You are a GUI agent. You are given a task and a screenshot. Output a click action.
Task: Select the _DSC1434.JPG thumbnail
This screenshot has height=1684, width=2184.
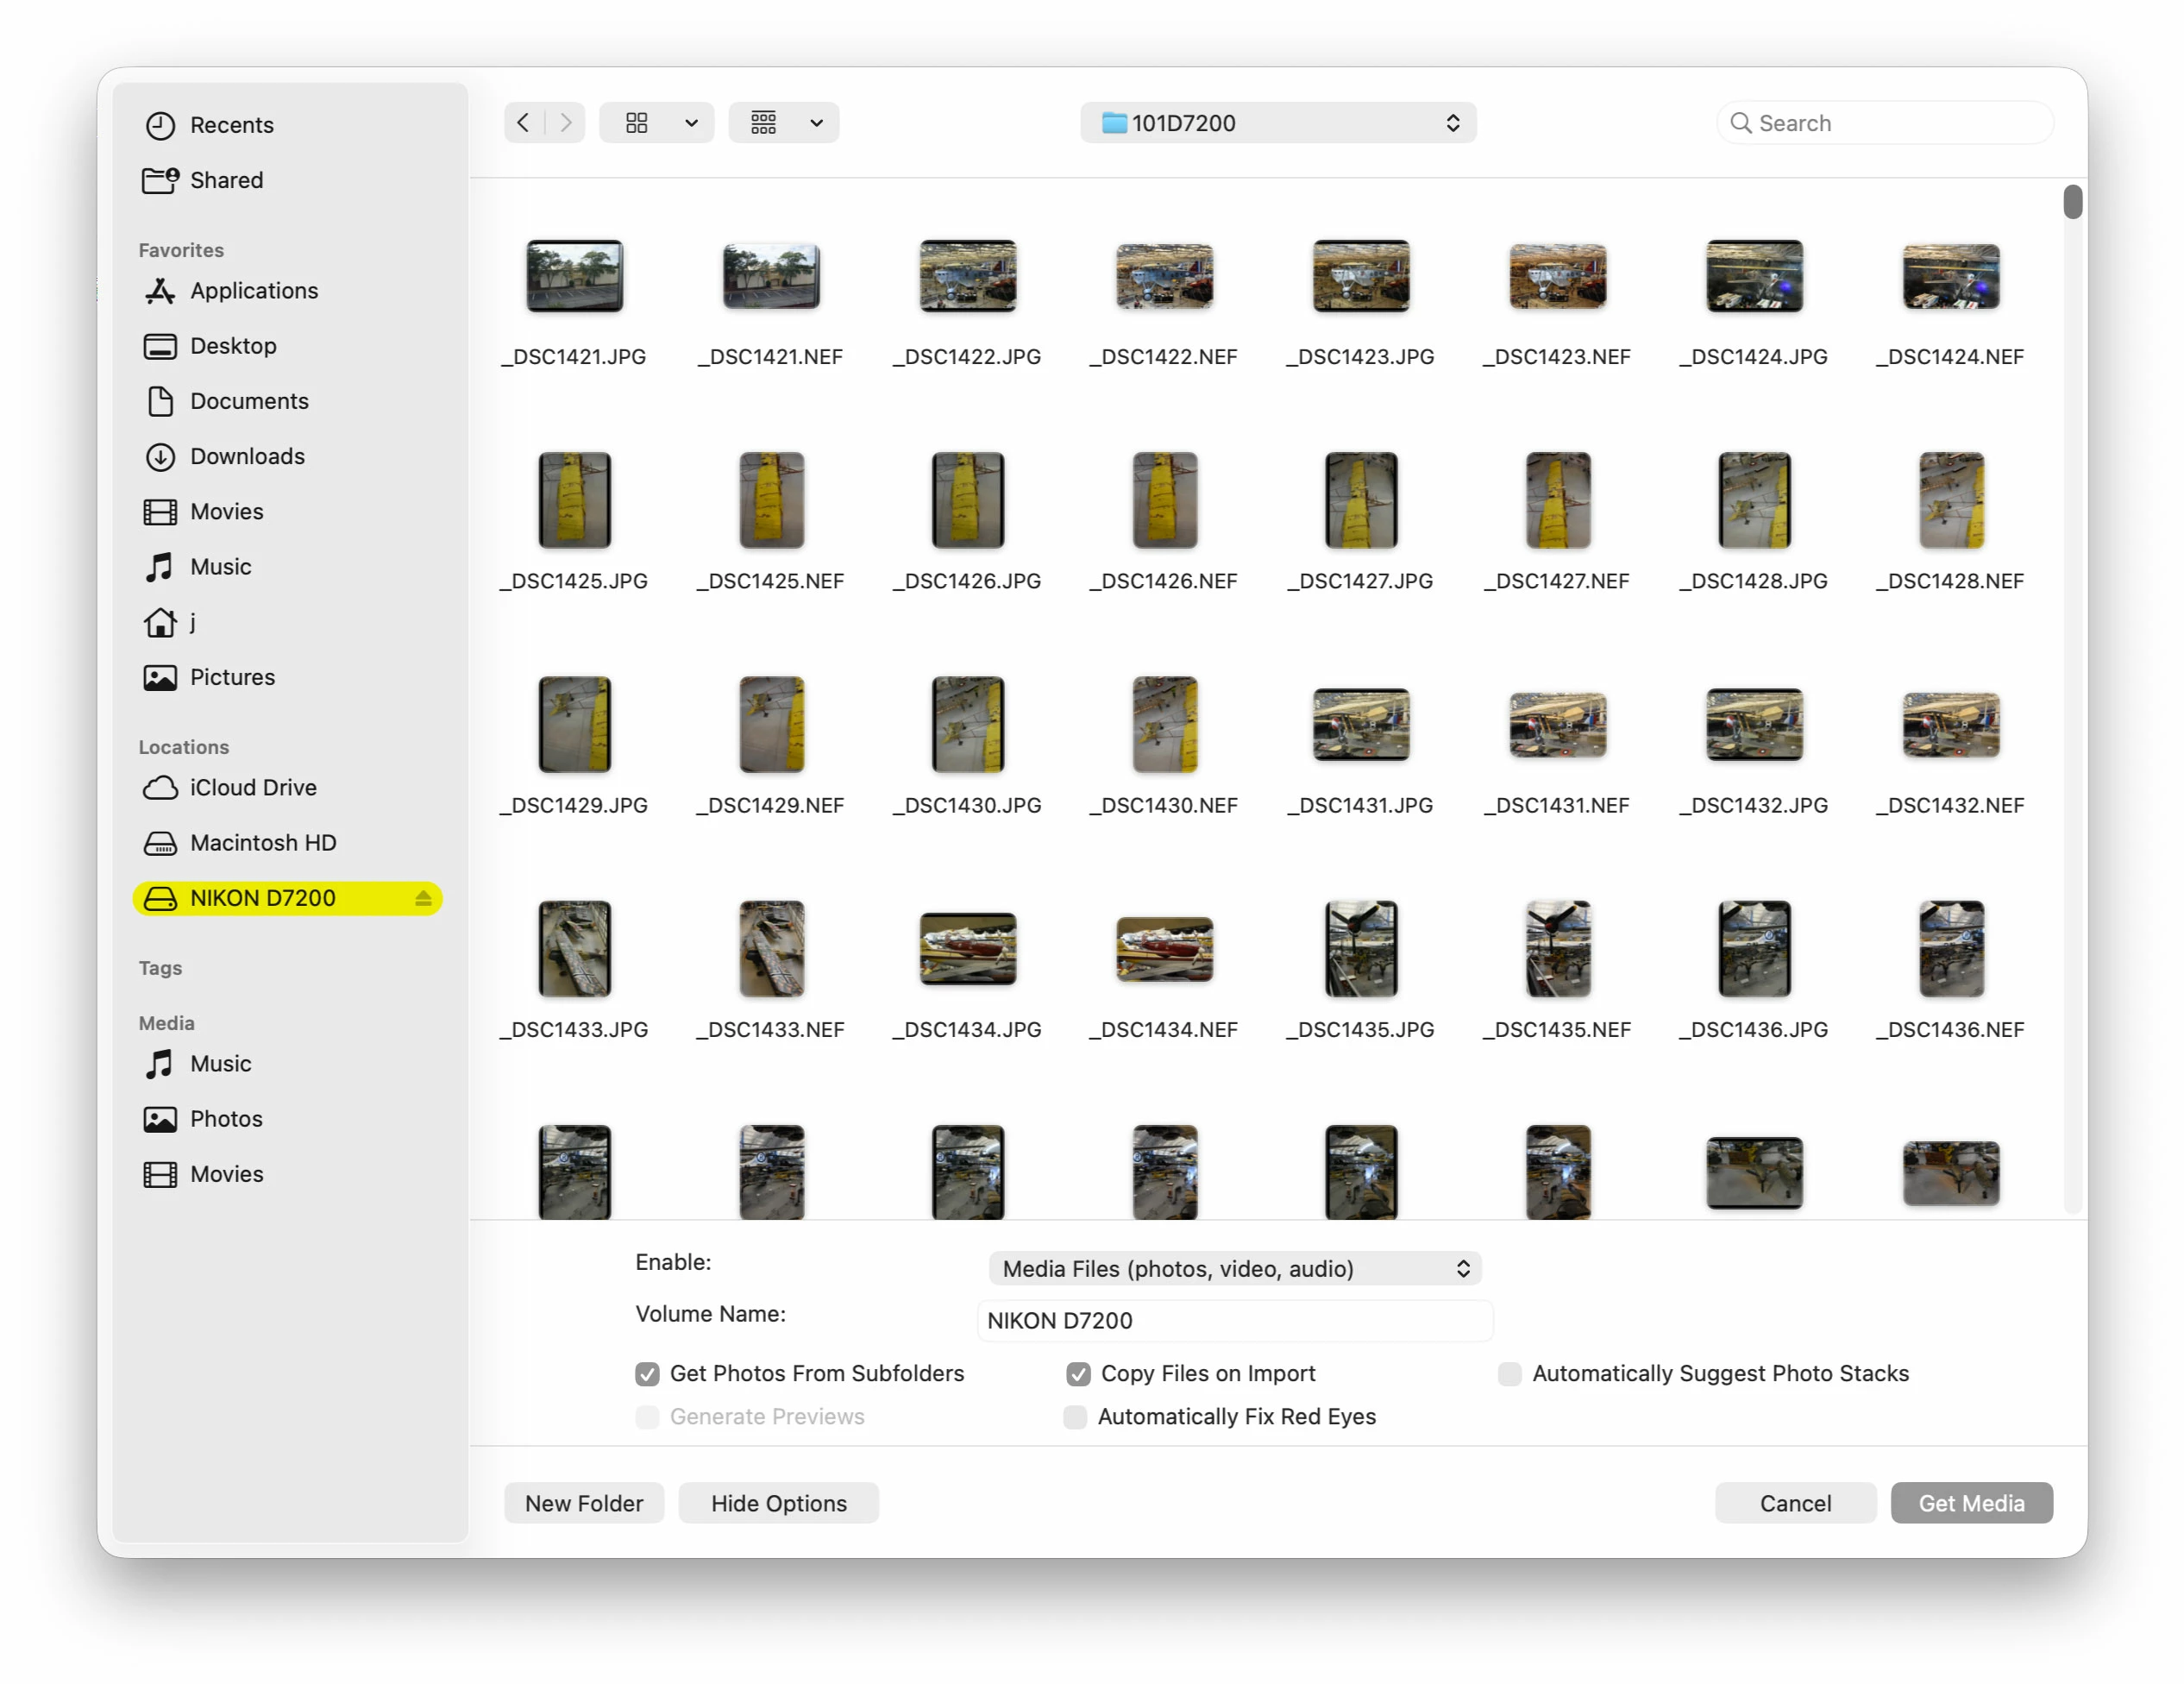(968, 949)
